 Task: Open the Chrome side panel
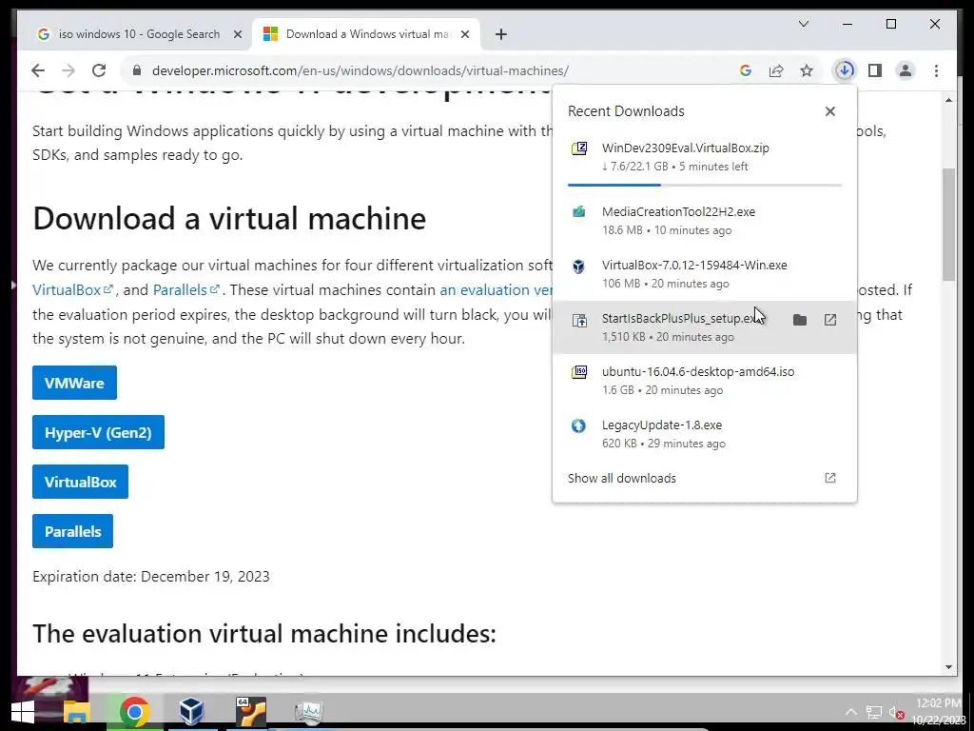point(875,70)
